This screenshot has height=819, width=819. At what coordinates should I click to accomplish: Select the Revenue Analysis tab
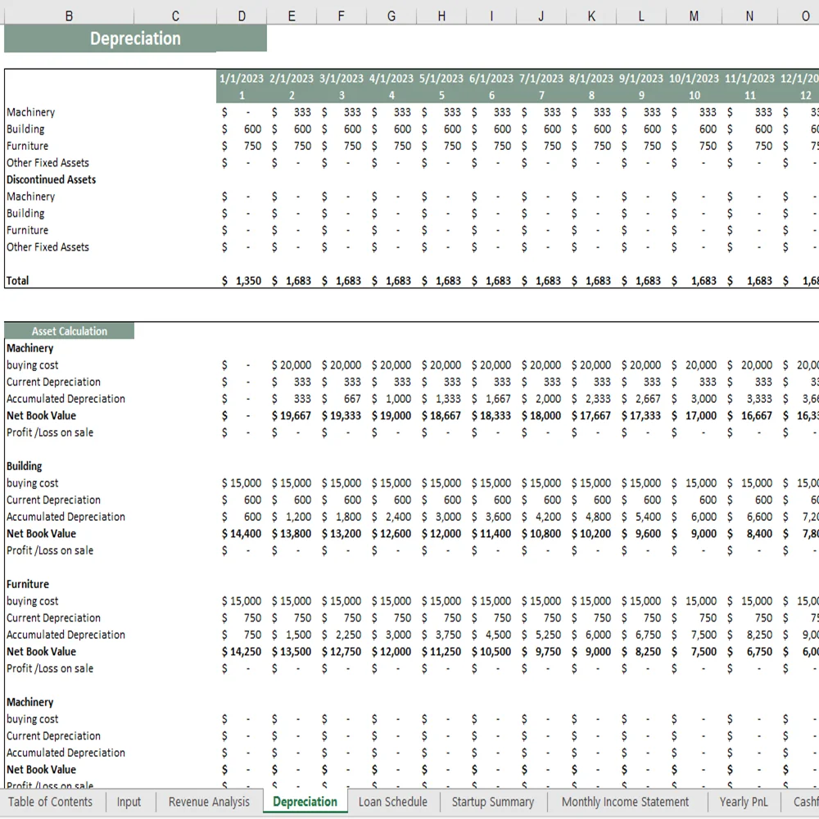tap(208, 802)
